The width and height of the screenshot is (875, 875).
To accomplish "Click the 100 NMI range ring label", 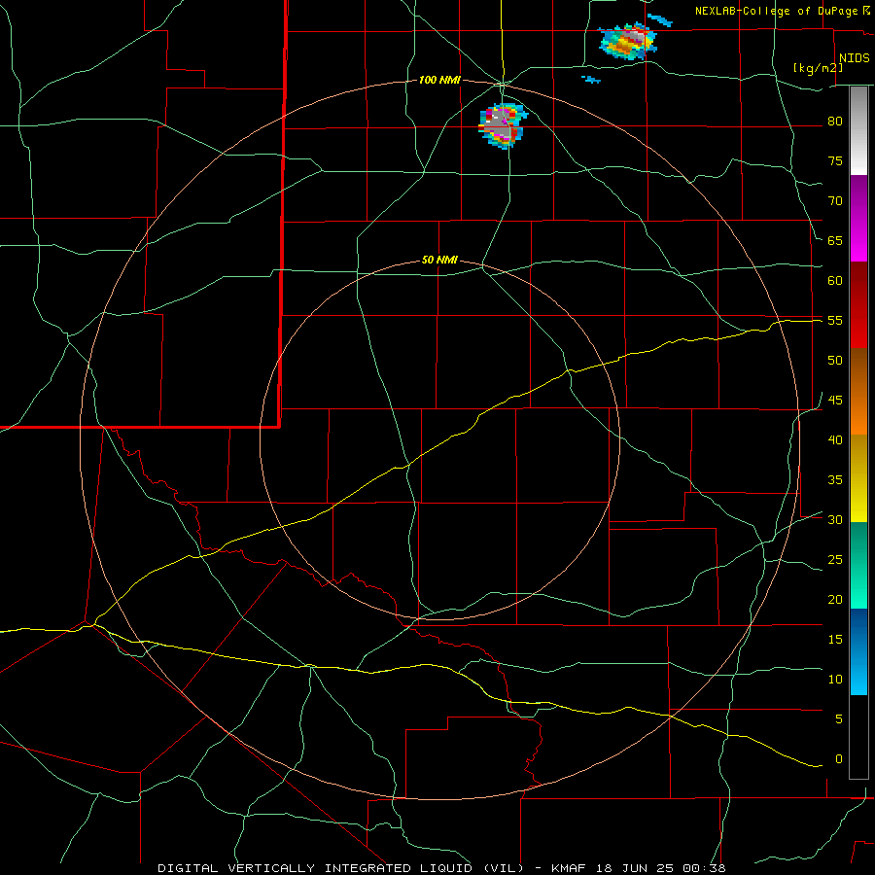I will pyautogui.click(x=439, y=80).
